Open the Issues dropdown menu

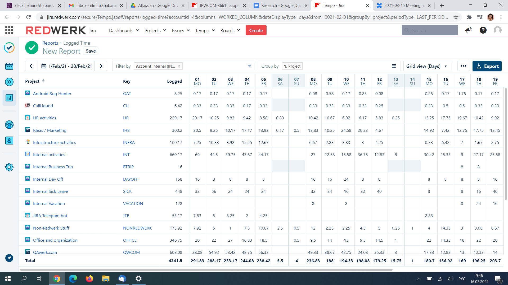181,31
